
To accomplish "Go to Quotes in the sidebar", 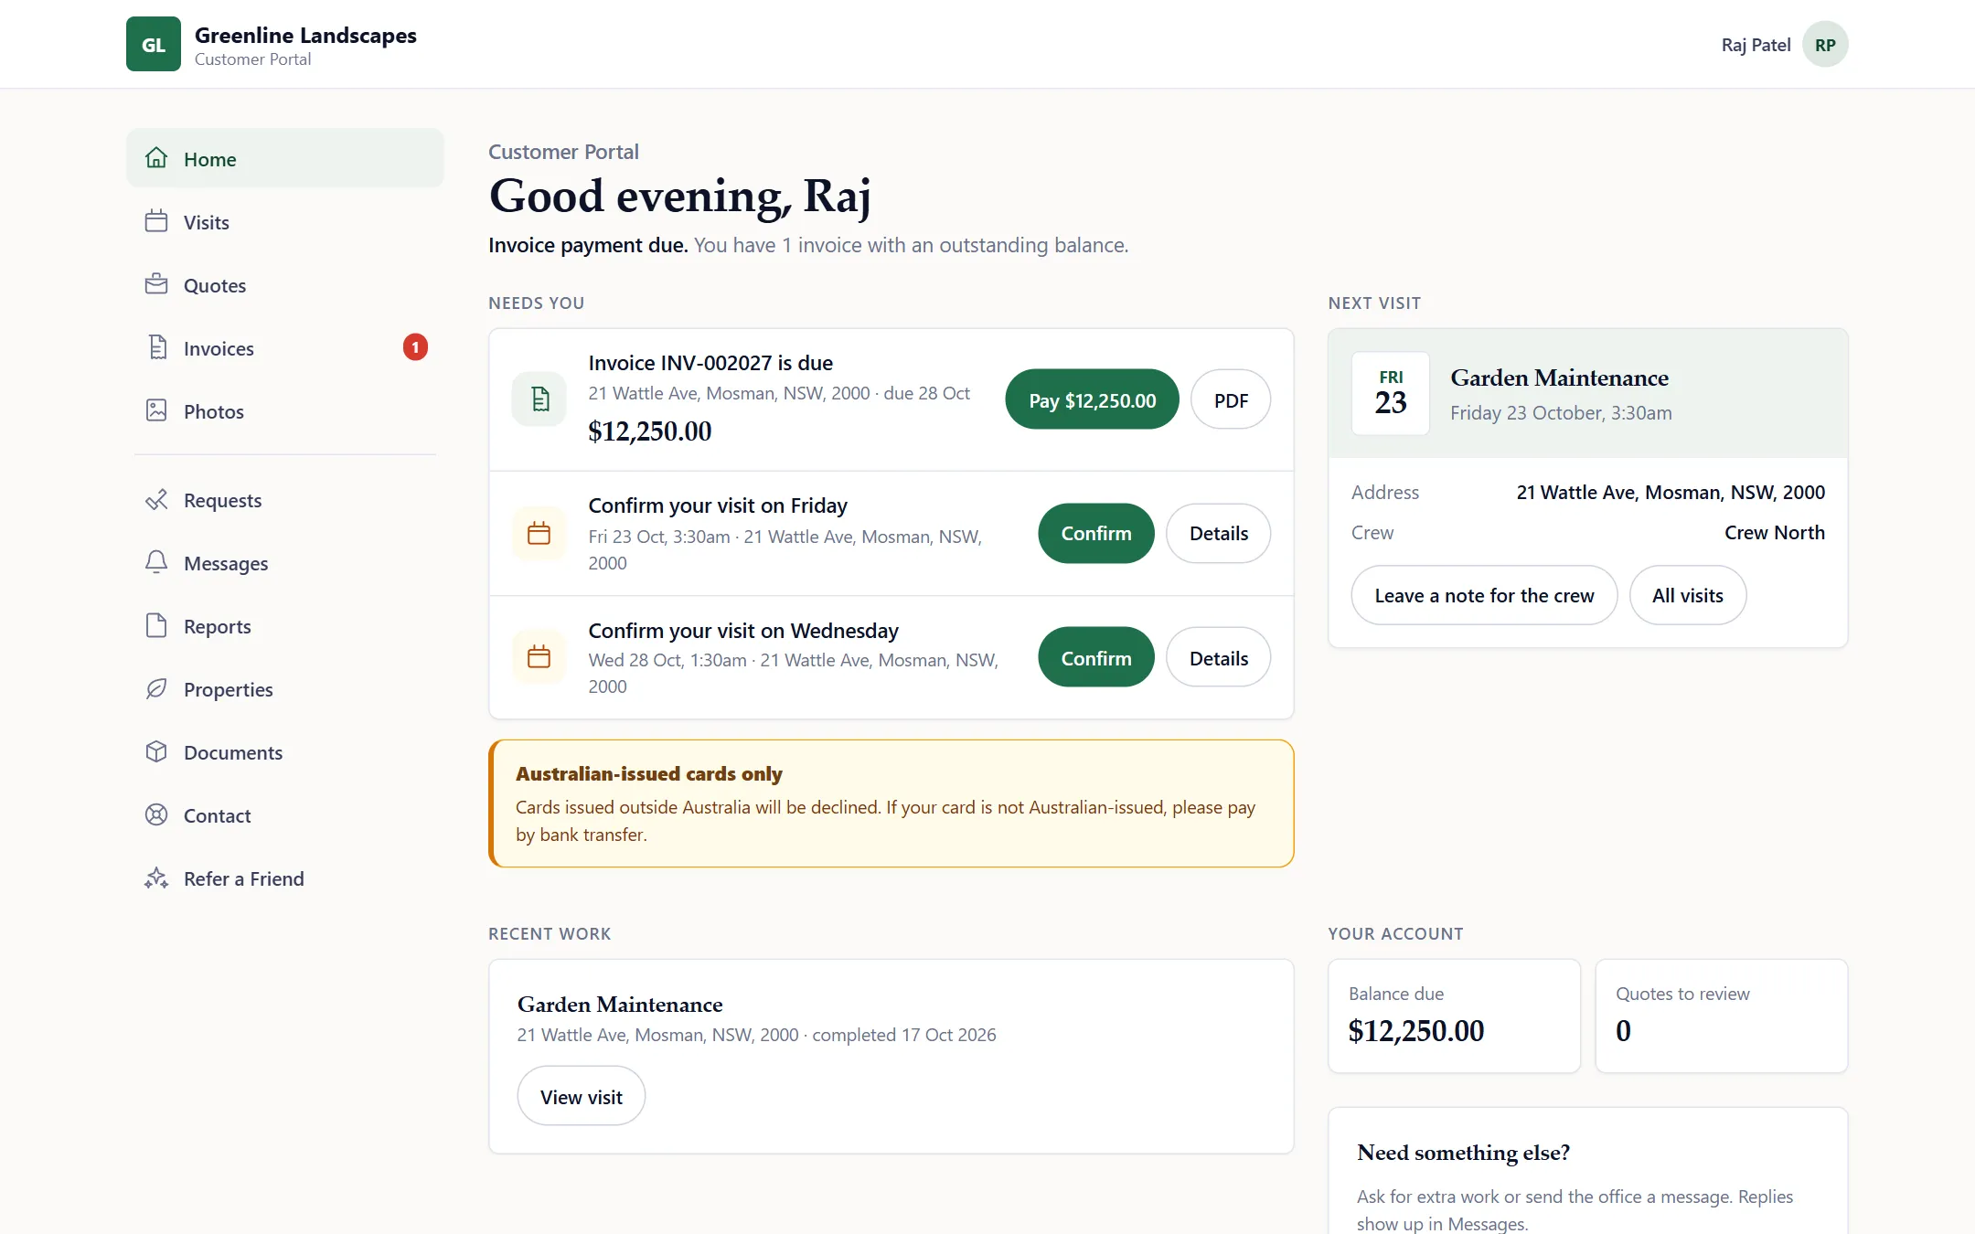I will point(285,285).
